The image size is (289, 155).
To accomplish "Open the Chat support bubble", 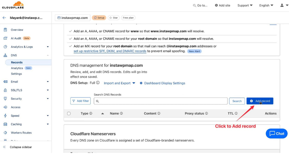I will 277,133.
